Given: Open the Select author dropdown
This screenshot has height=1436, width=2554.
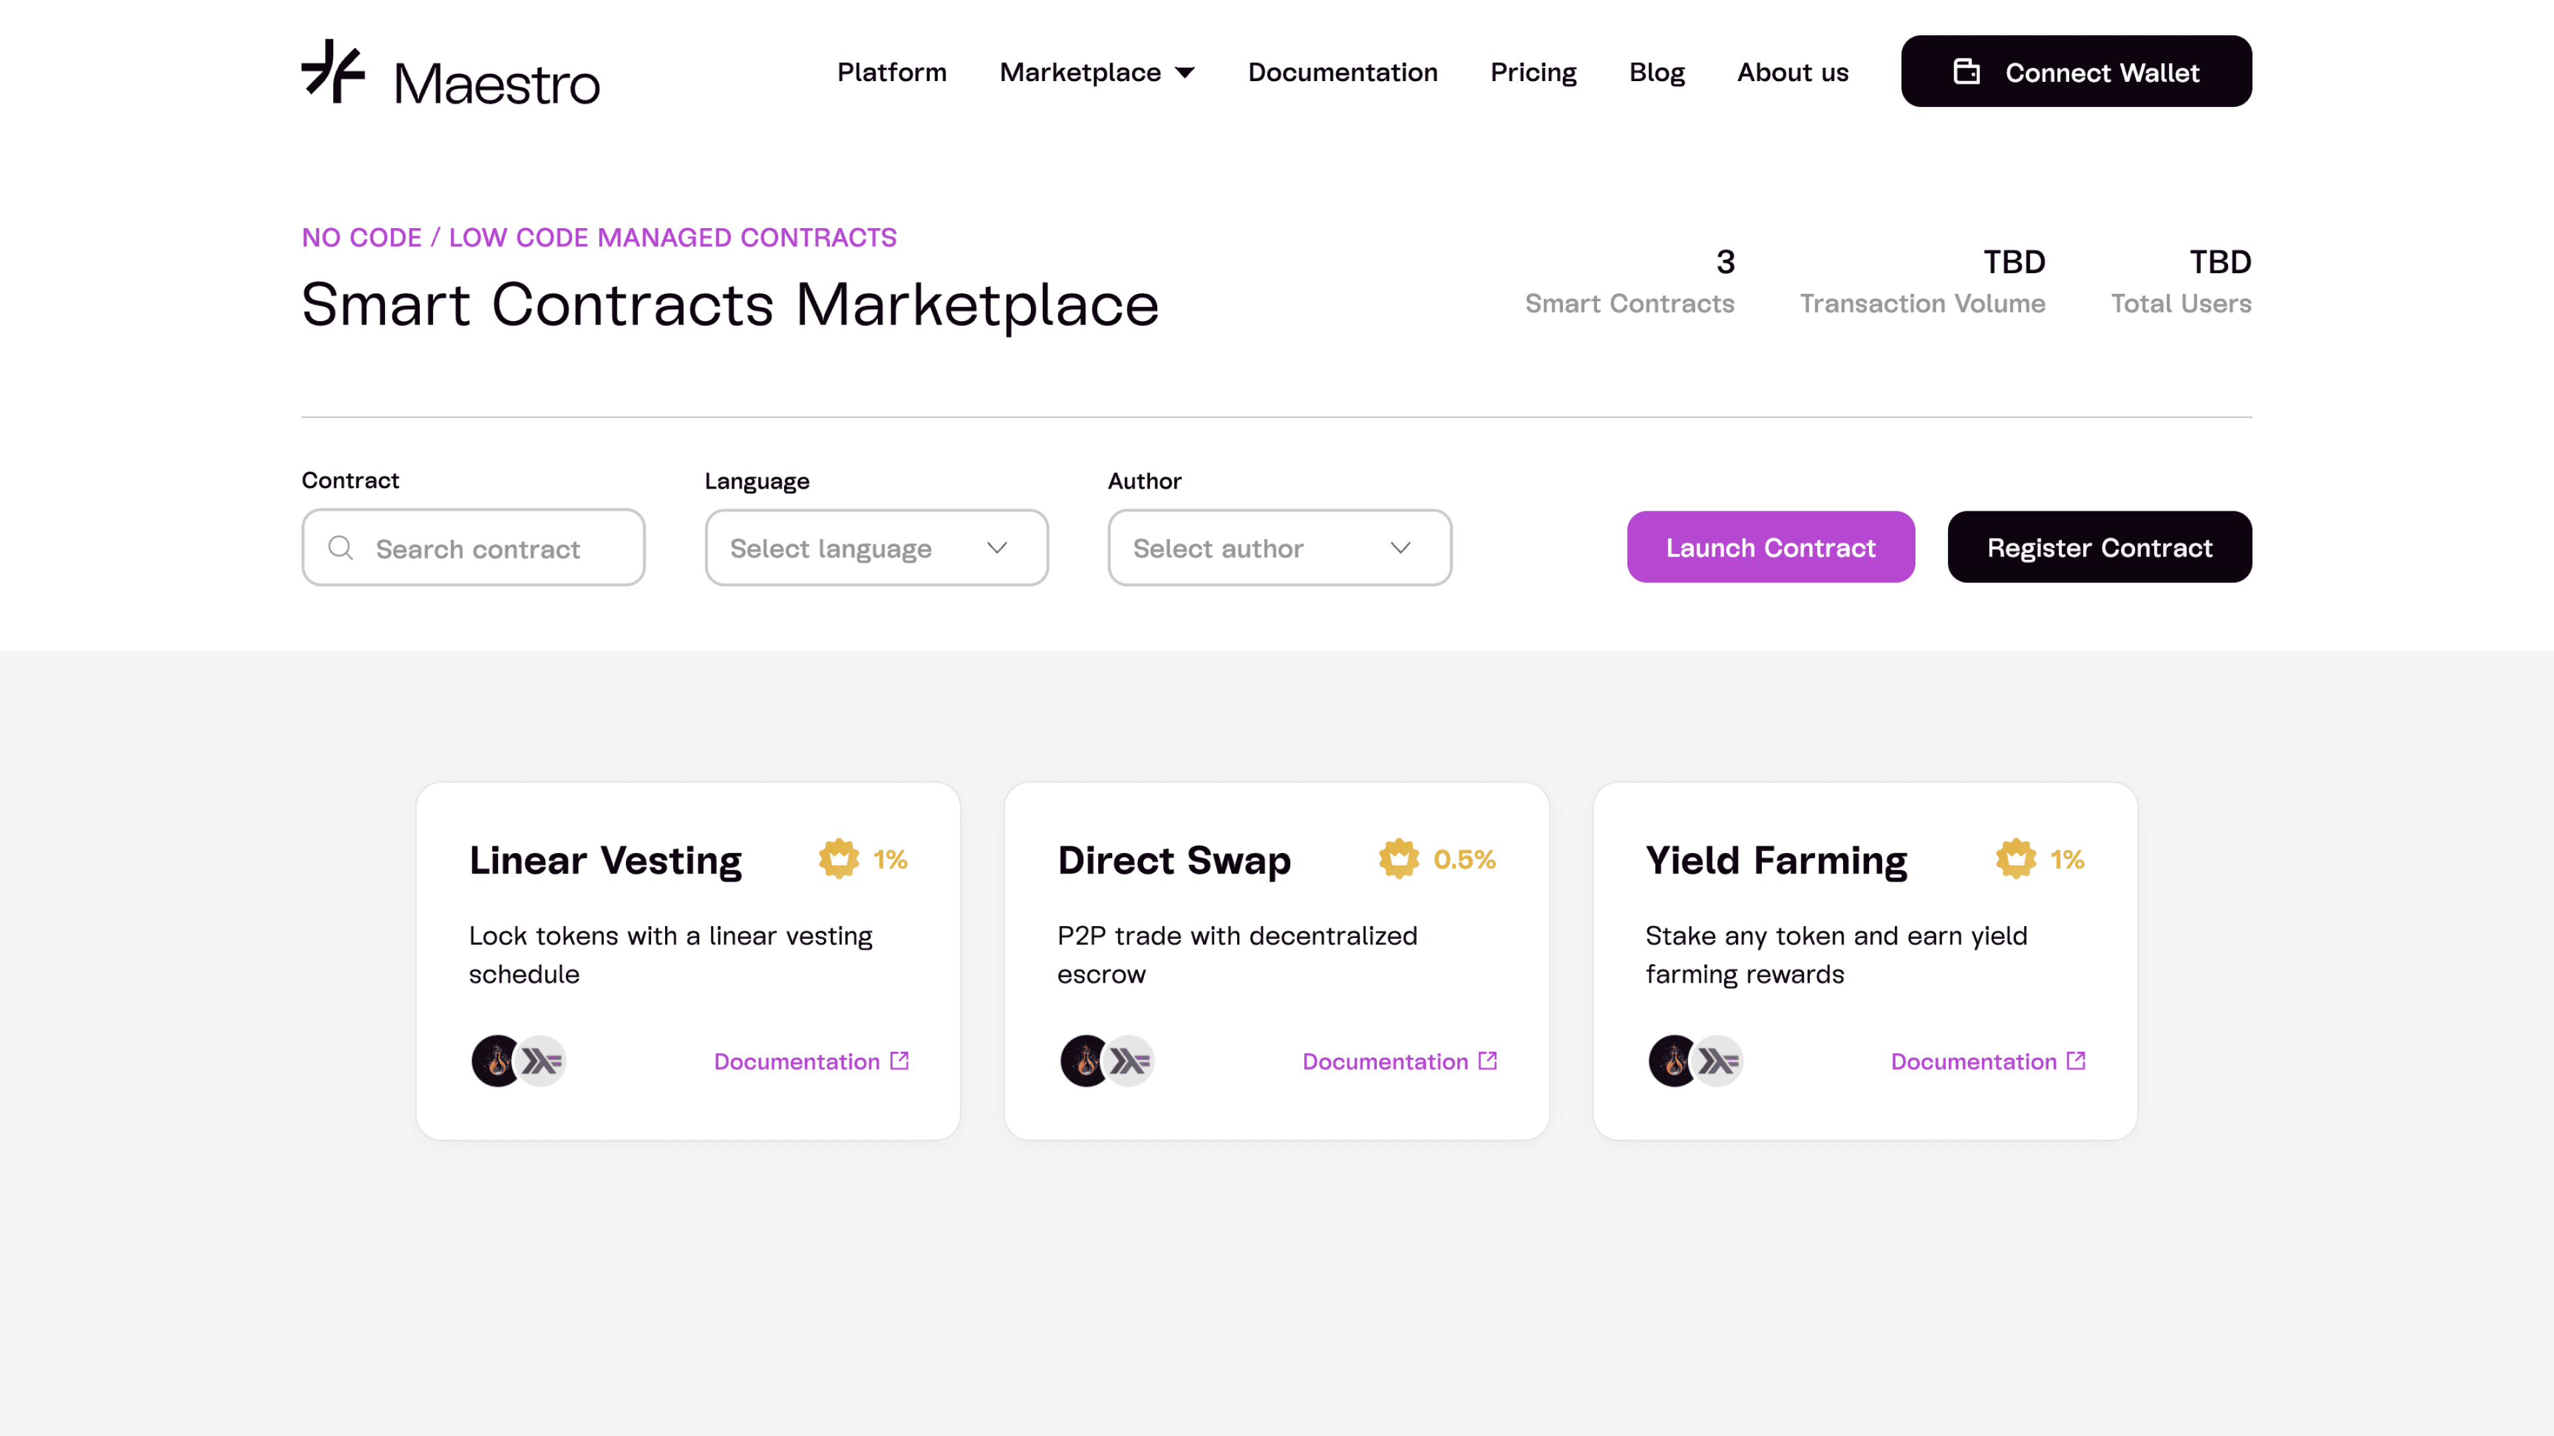Looking at the screenshot, I should click(1278, 548).
